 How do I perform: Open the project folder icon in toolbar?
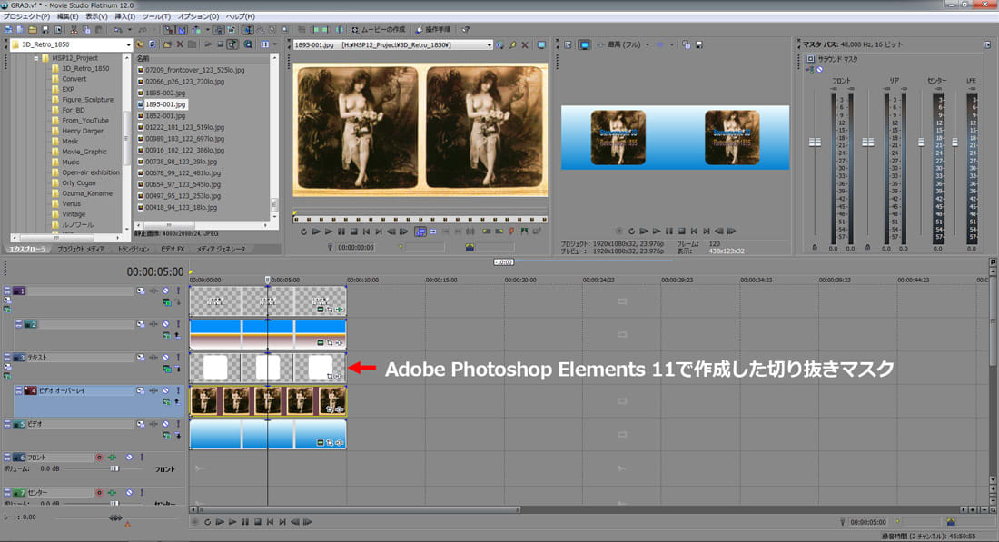(33, 30)
